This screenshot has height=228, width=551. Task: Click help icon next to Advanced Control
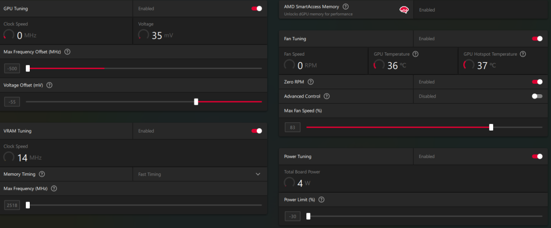[x=327, y=96]
